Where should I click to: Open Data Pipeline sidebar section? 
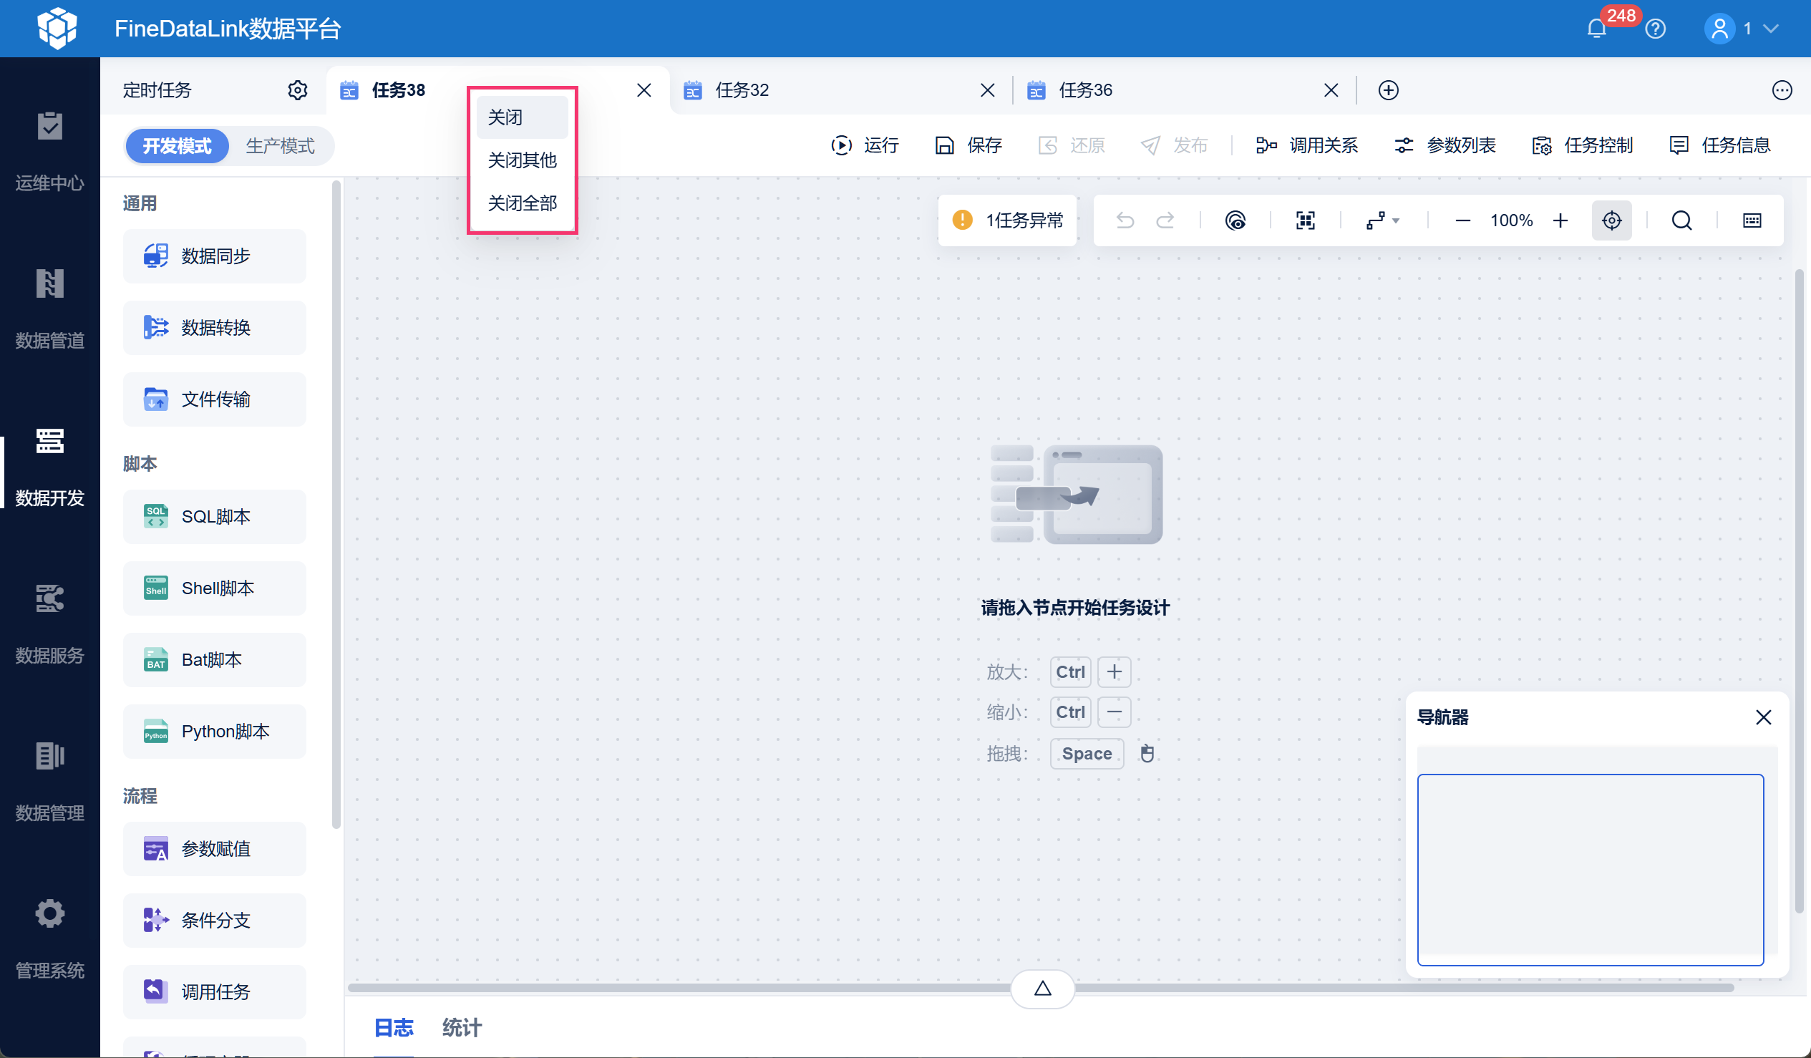pyautogui.click(x=49, y=309)
